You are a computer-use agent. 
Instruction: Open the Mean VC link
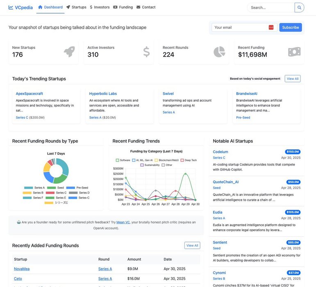[x=123, y=222]
